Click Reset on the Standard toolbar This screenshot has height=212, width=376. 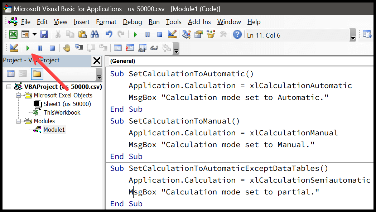click(160, 35)
